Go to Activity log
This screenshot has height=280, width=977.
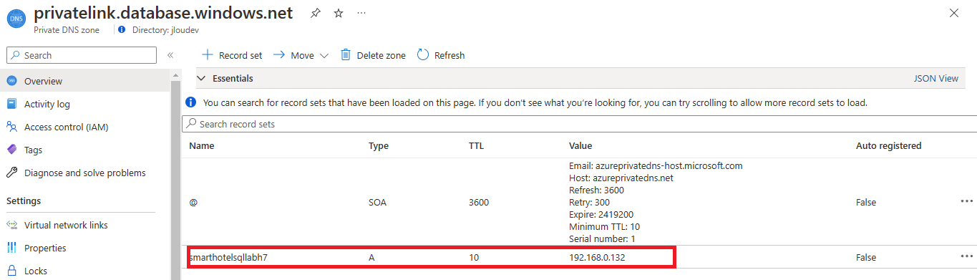pyautogui.click(x=47, y=104)
